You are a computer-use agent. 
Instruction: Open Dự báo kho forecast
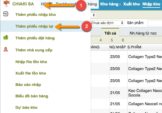(x=26, y=108)
